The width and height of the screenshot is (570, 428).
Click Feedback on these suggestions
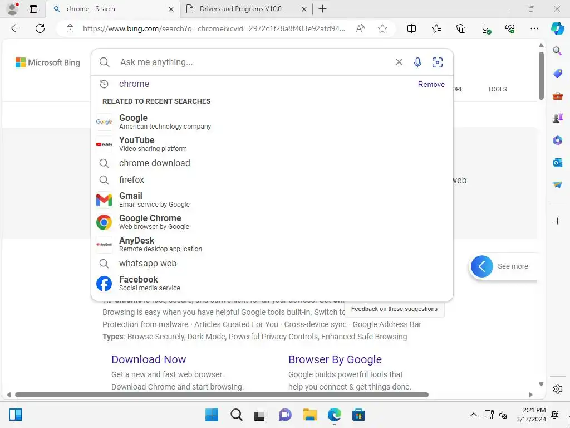[394, 309]
